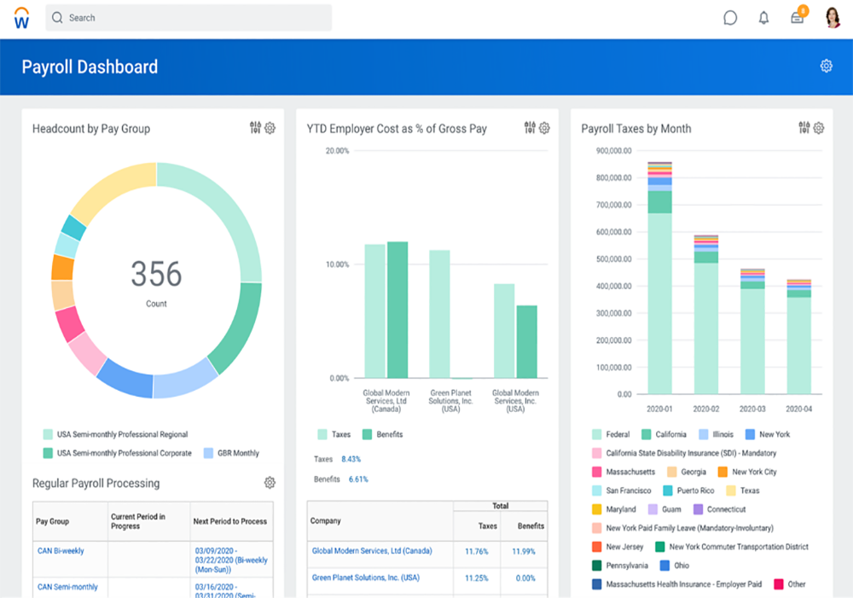Click the Workday logo icon
Screen dimensions: 853x598
pos(22,18)
